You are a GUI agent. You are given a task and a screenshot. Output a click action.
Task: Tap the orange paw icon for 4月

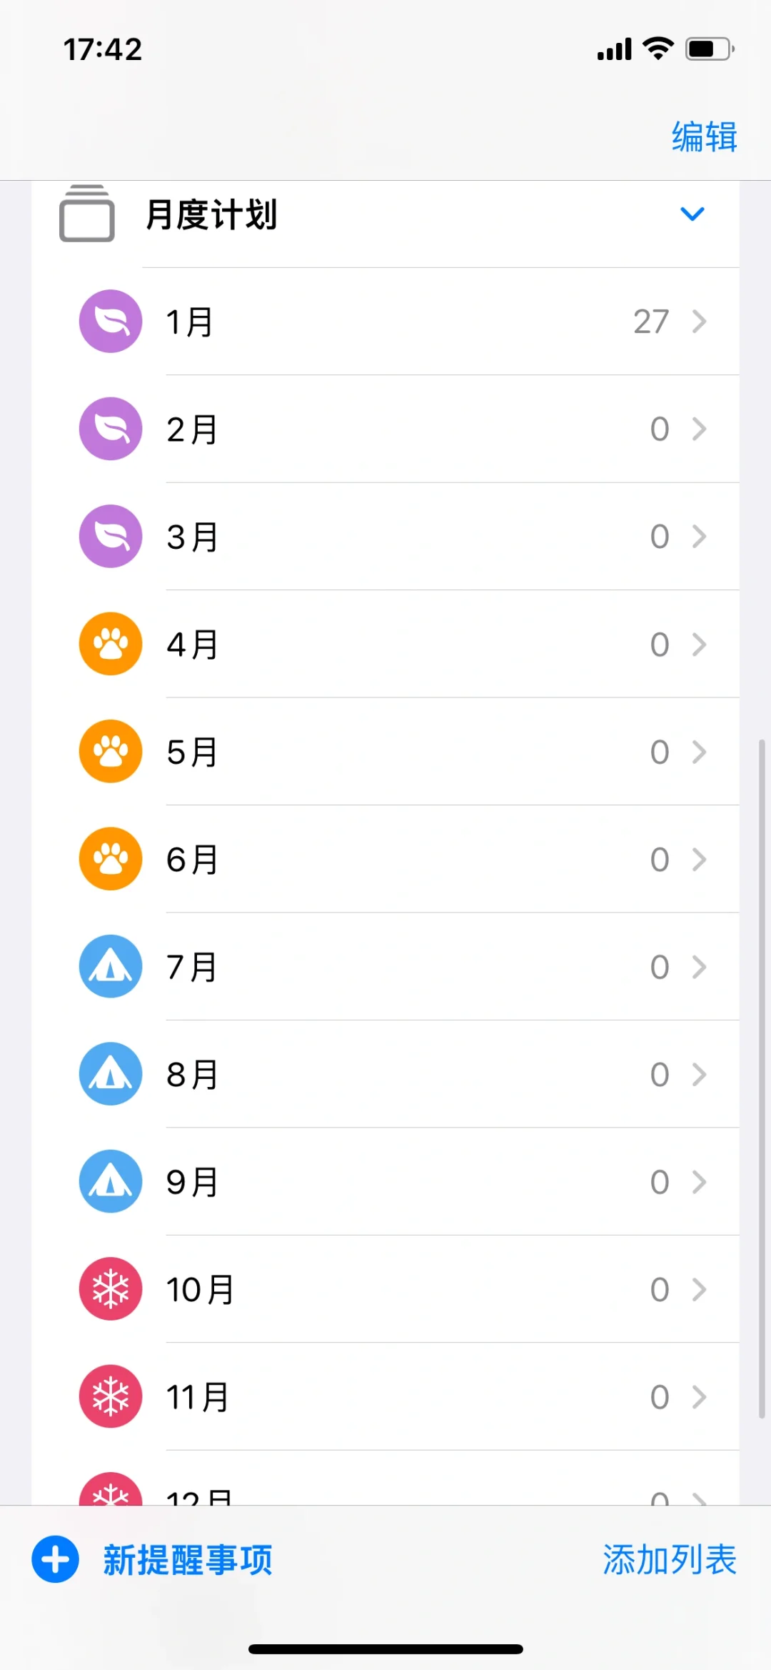[x=111, y=644]
